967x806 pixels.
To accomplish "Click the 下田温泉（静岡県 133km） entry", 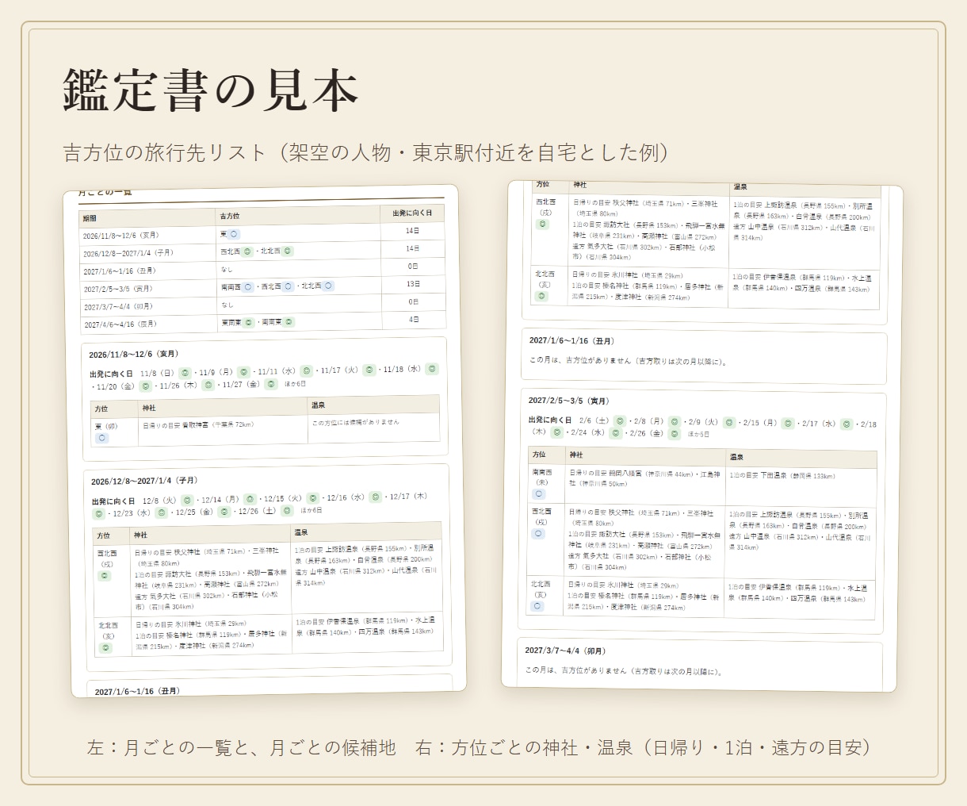I will (x=798, y=476).
